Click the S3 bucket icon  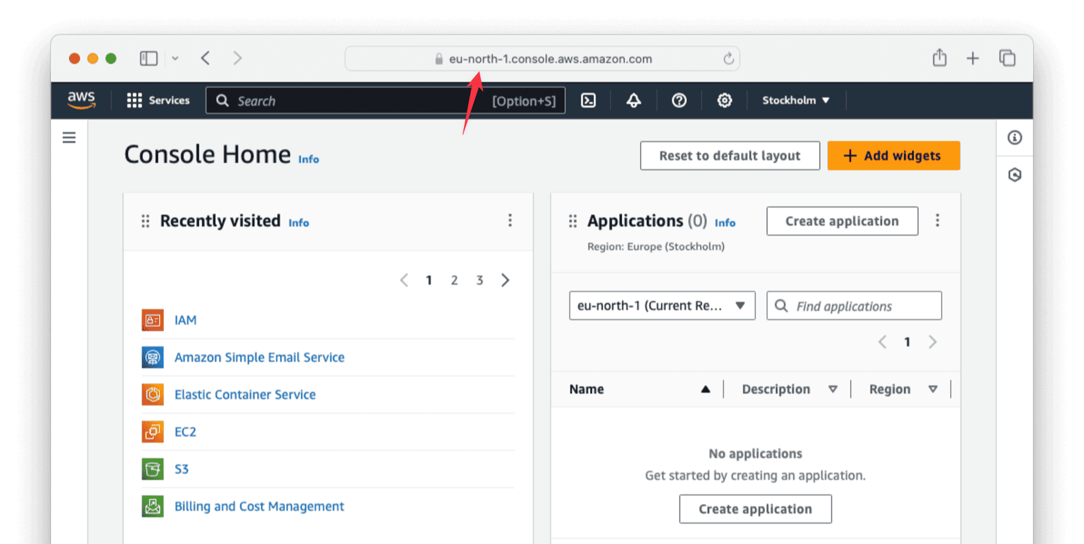pos(152,469)
